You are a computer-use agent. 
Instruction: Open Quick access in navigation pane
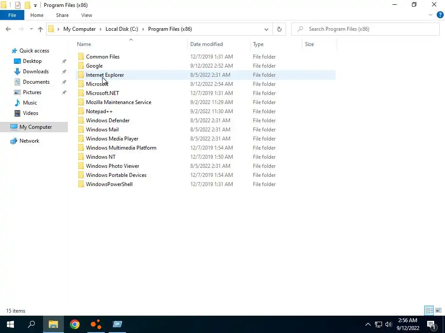(x=34, y=51)
